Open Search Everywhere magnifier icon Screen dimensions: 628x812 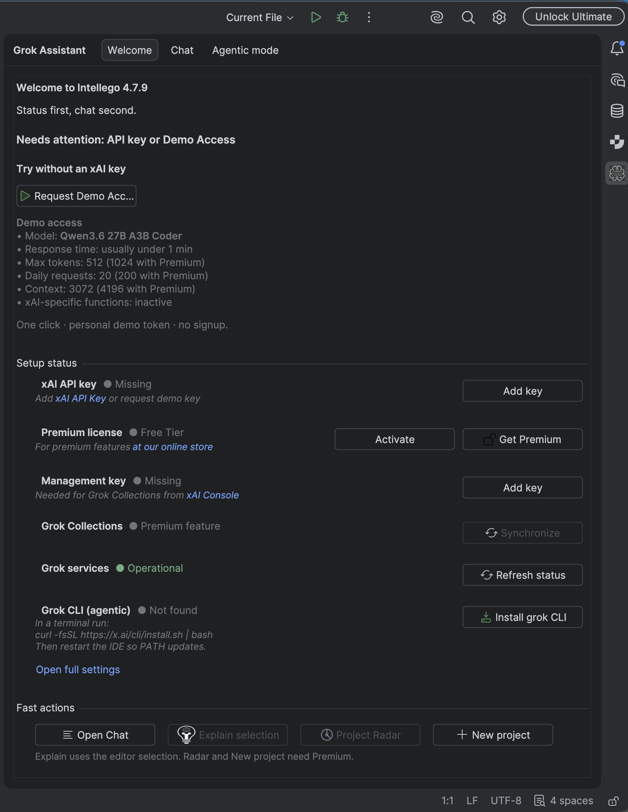pos(468,17)
